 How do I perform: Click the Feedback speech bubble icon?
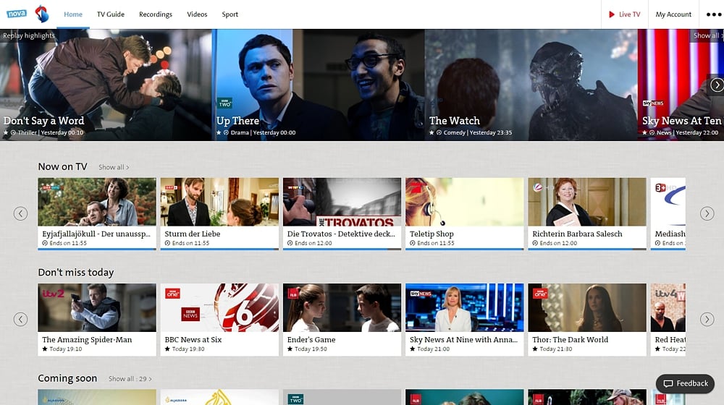coord(668,384)
